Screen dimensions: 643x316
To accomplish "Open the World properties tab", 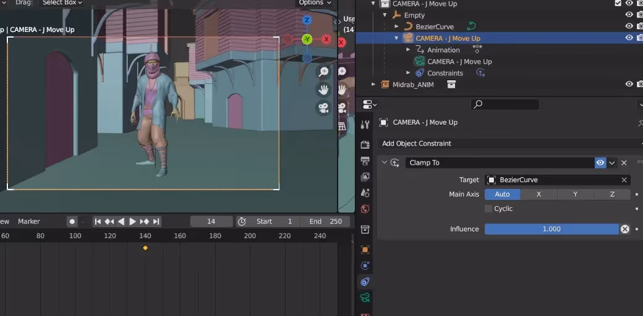I will pos(365,209).
